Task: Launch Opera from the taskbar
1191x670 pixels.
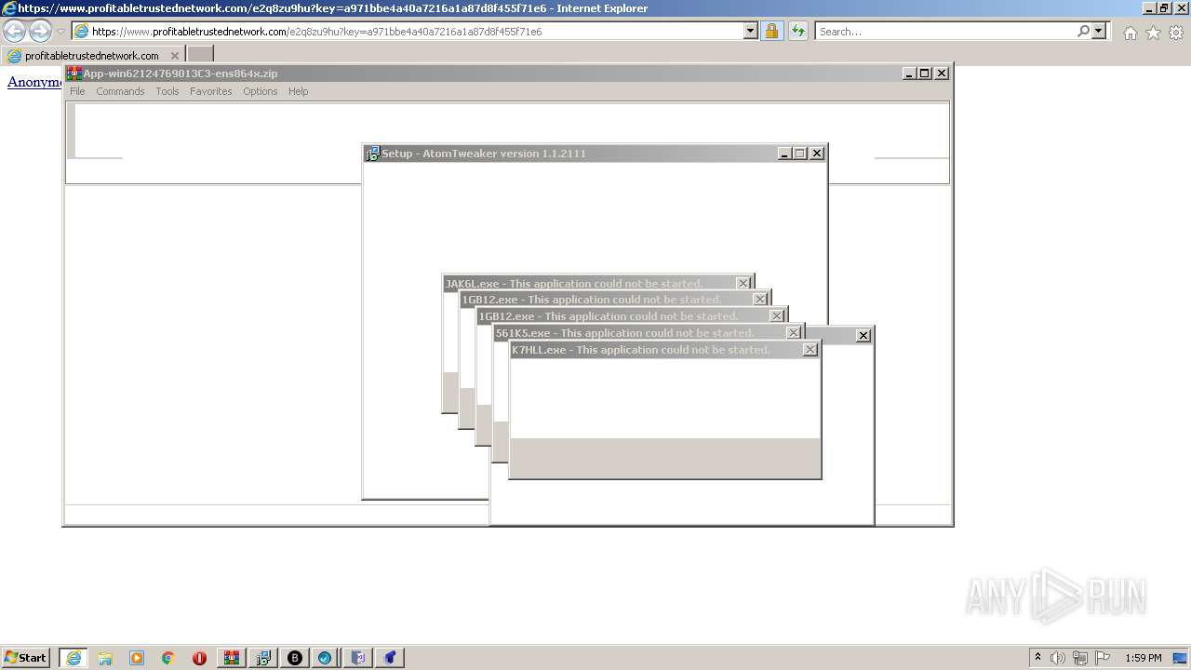Action: (199, 658)
